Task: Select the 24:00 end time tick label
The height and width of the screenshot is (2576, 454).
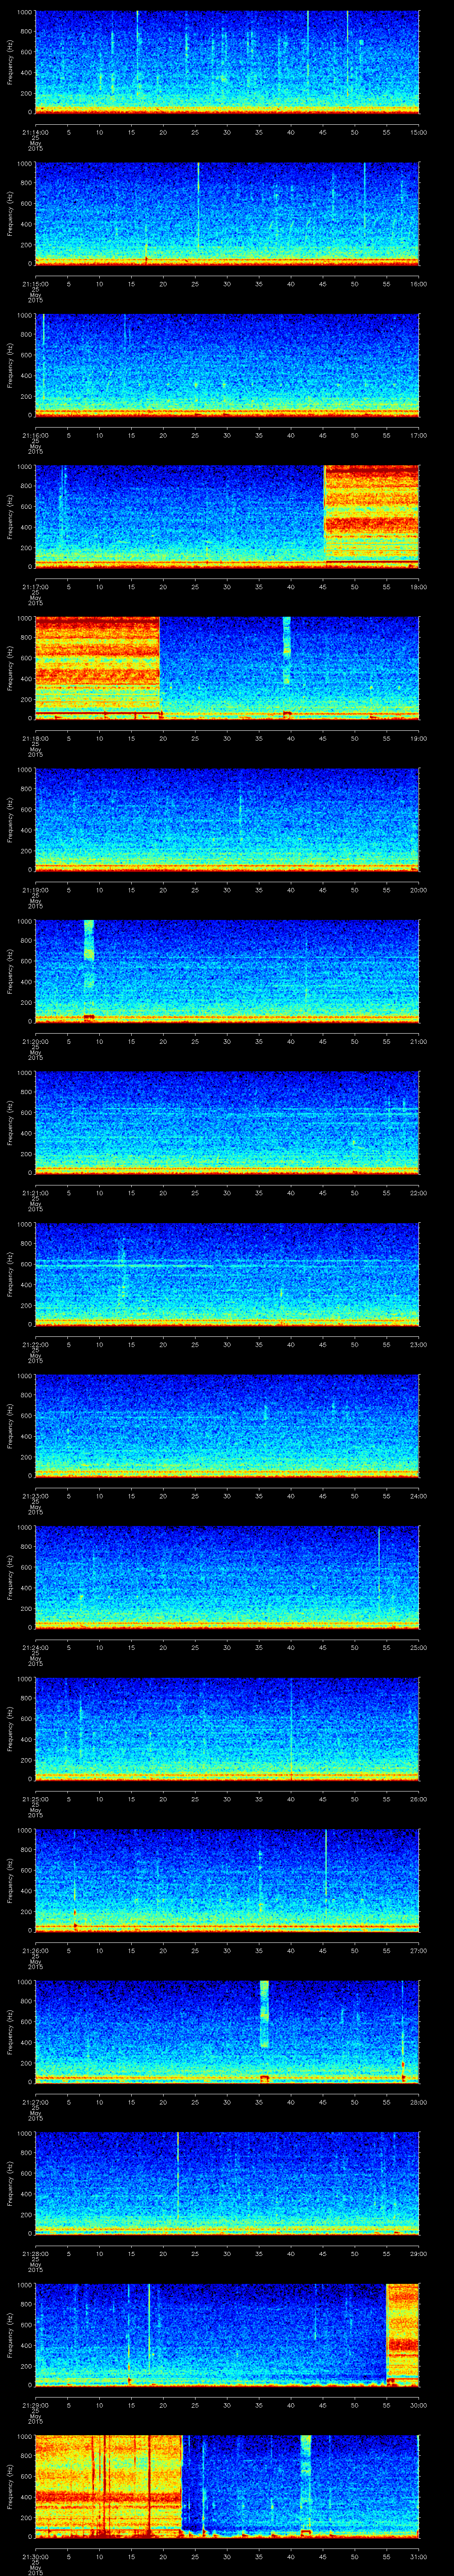Action: [x=418, y=1496]
